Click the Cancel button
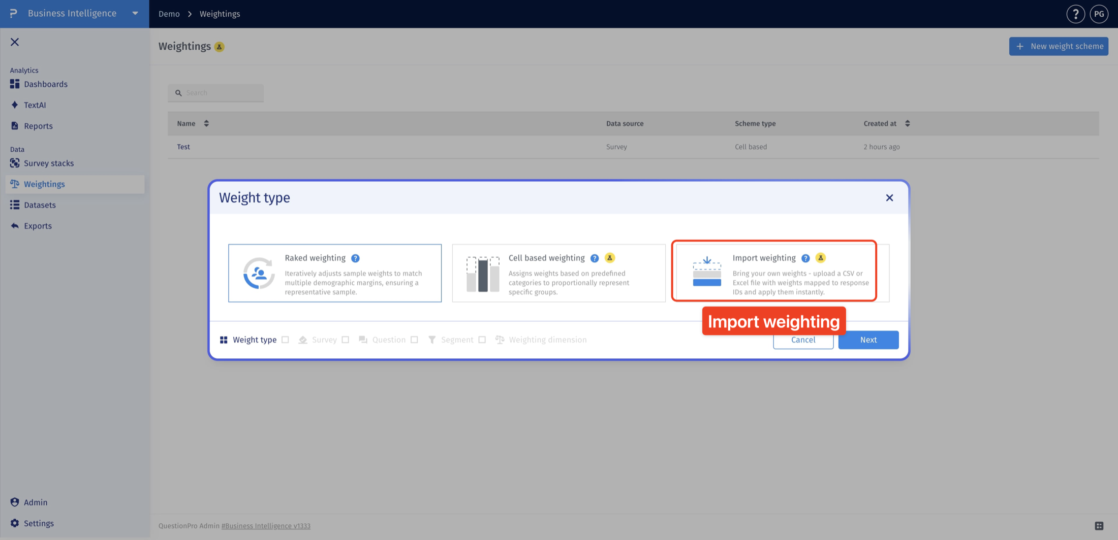 coord(803,340)
